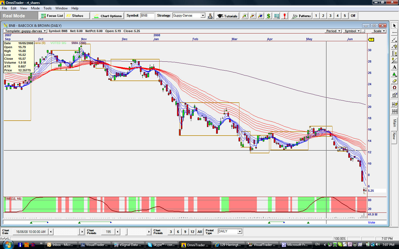The height and width of the screenshot is (249, 399).
Task: Select the pointer arrow tool
Action: (394, 26)
